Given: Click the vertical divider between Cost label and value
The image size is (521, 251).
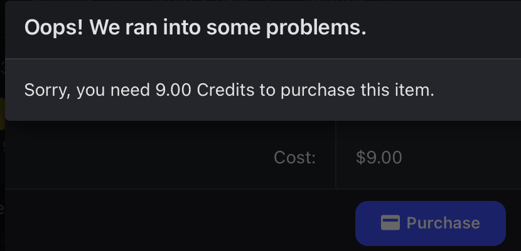Looking at the screenshot, I should [336, 157].
